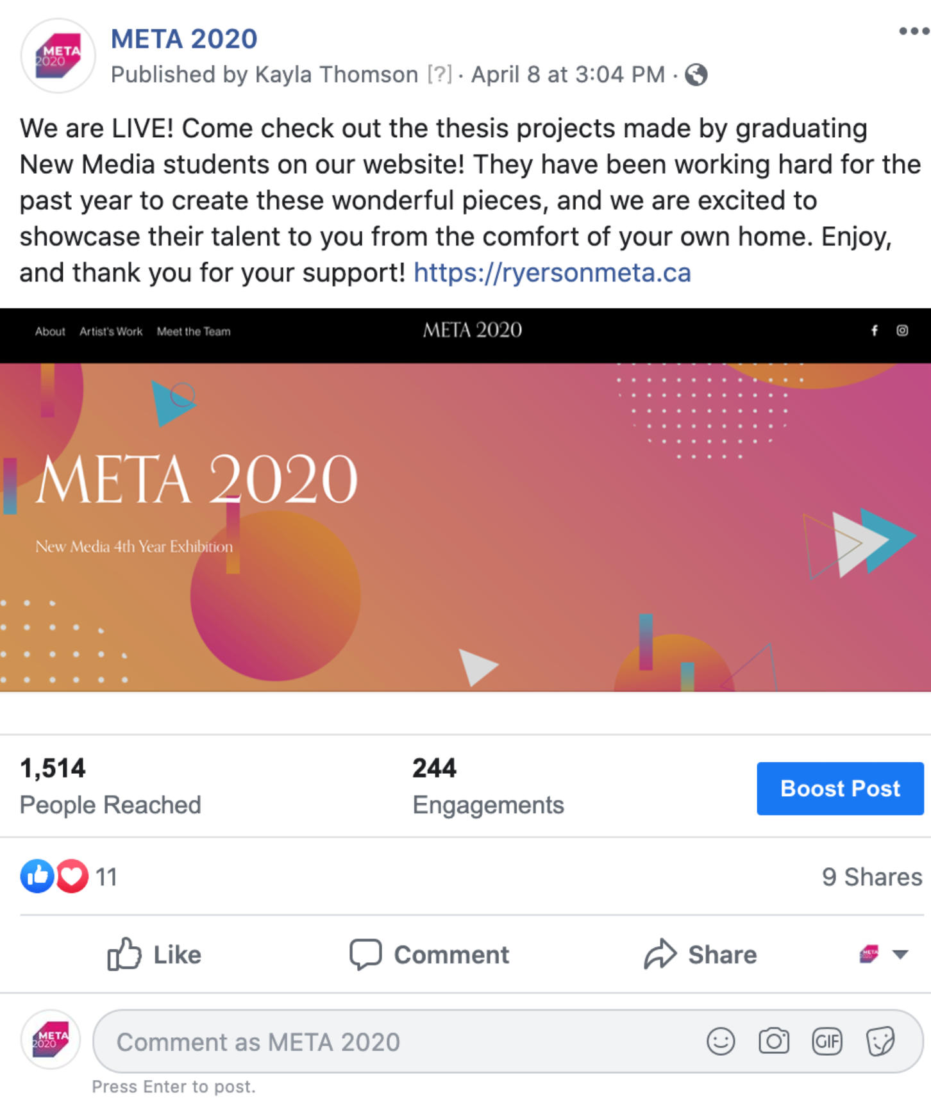Screen dimensions: 931x1109
Task: View the 9 Shares list
Action: pyautogui.click(x=871, y=877)
